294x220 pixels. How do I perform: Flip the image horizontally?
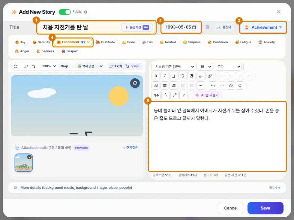26,66
